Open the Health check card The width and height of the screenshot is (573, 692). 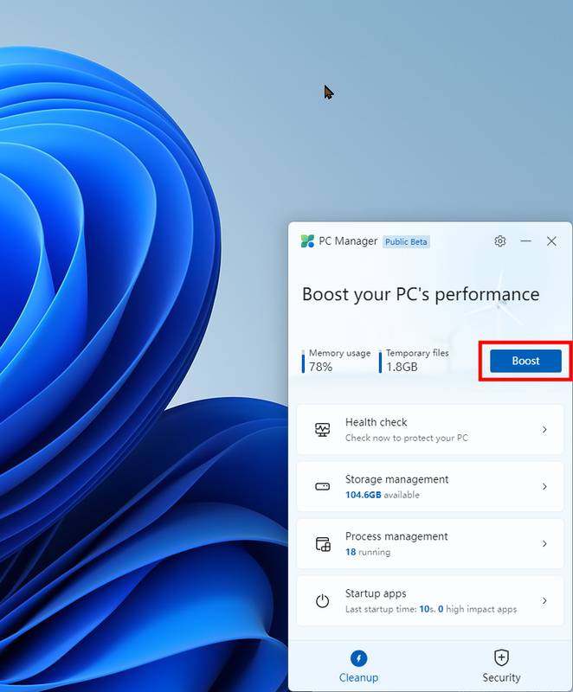click(430, 429)
